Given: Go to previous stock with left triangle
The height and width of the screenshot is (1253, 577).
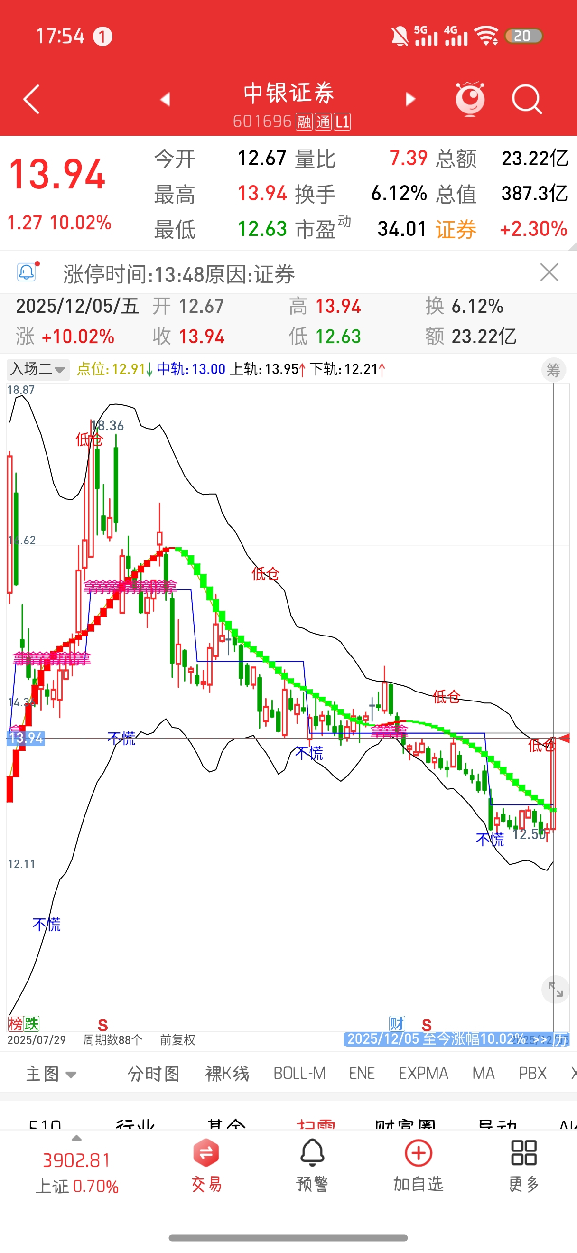Looking at the screenshot, I should tap(165, 99).
